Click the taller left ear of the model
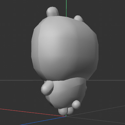The image size is (125, 125). (52, 12)
